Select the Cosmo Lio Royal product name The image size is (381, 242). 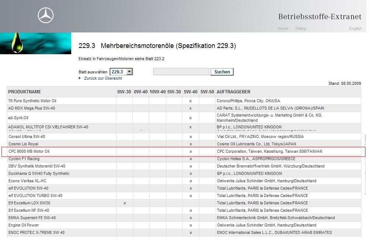[x=23, y=144]
